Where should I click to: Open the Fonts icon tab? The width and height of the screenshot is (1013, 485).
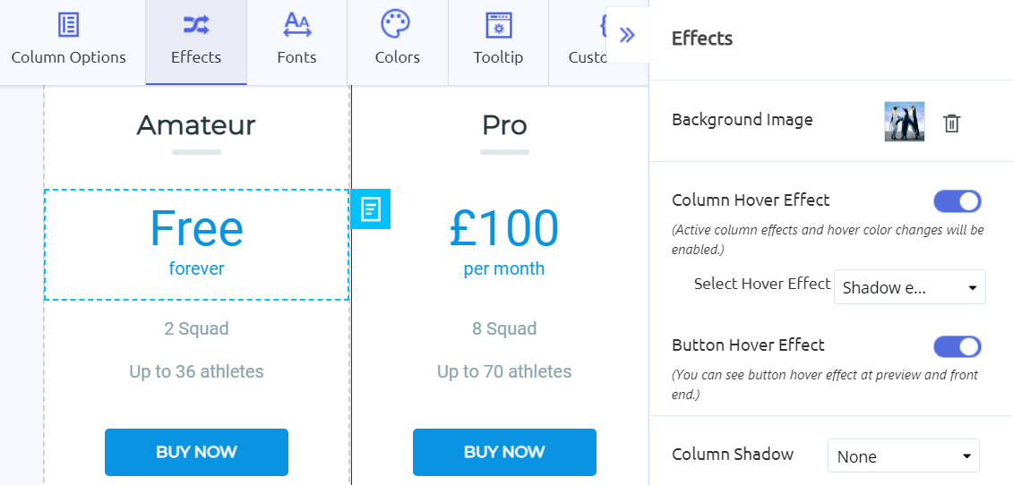click(x=297, y=26)
